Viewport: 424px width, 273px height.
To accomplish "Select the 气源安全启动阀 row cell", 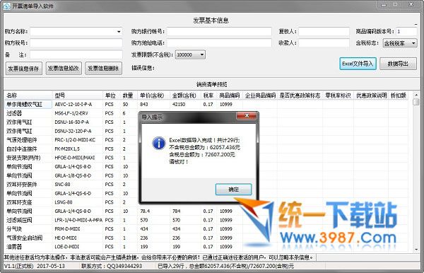I will [x=28, y=238].
